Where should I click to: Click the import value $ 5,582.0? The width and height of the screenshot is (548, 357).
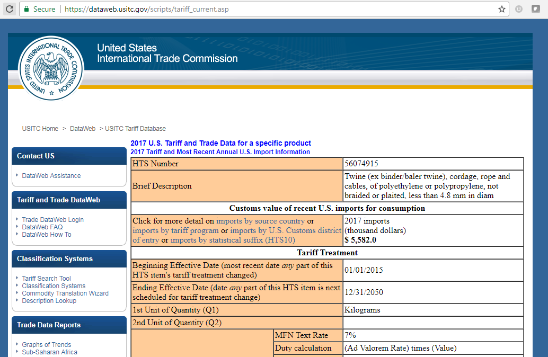[x=360, y=240]
